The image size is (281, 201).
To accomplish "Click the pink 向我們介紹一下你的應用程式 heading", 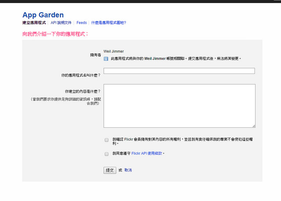I will click(55, 34).
